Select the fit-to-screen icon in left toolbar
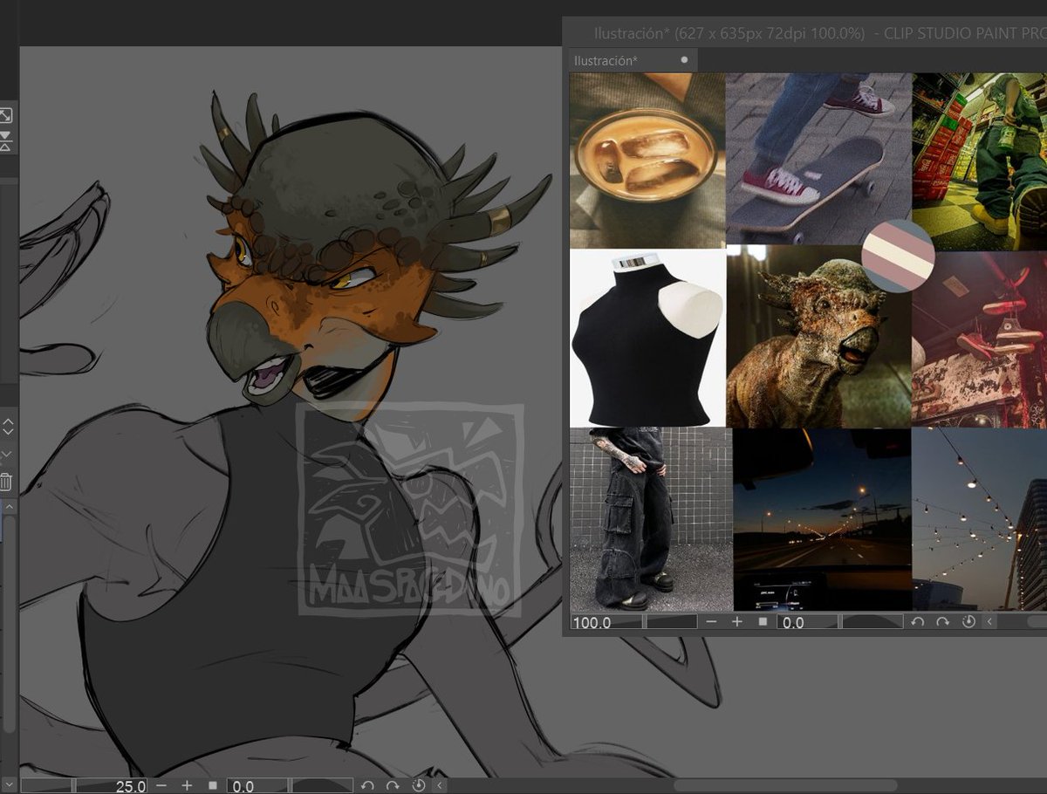The image size is (1047, 794). (x=7, y=114)
